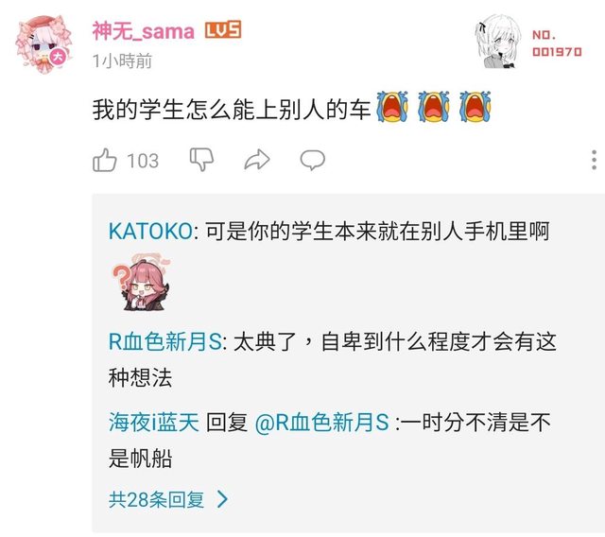Viewport: 605px width, 537px height.
Task: Open 海夜i蓝天 user profile
Action: click(154, 422)
